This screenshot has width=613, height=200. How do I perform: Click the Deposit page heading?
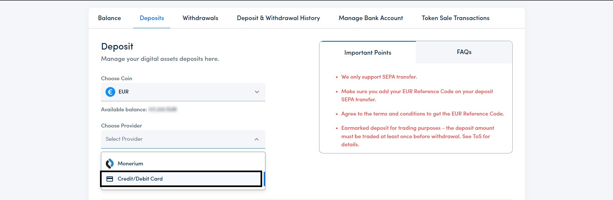pos(117,46)
